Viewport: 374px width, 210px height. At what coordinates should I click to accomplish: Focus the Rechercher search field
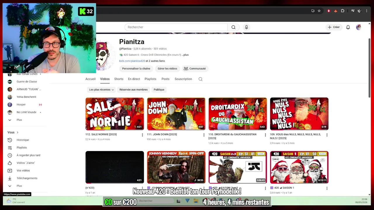(x=176, y=27)
